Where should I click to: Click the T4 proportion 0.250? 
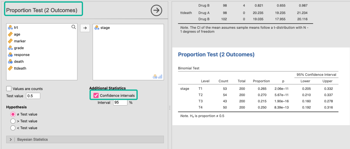click(262, 107)
